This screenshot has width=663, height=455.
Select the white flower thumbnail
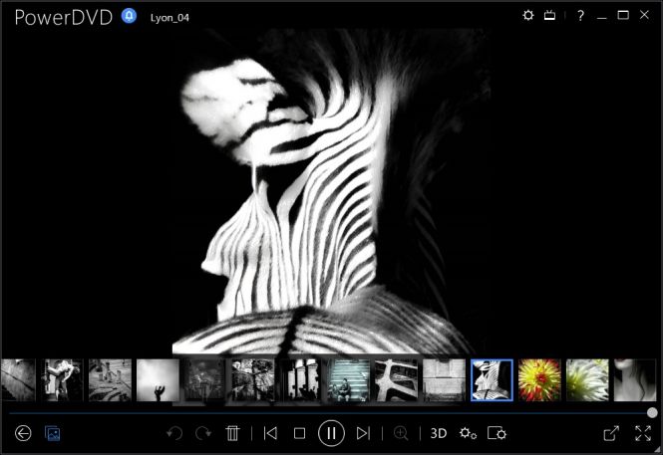[x=587, y=380]
